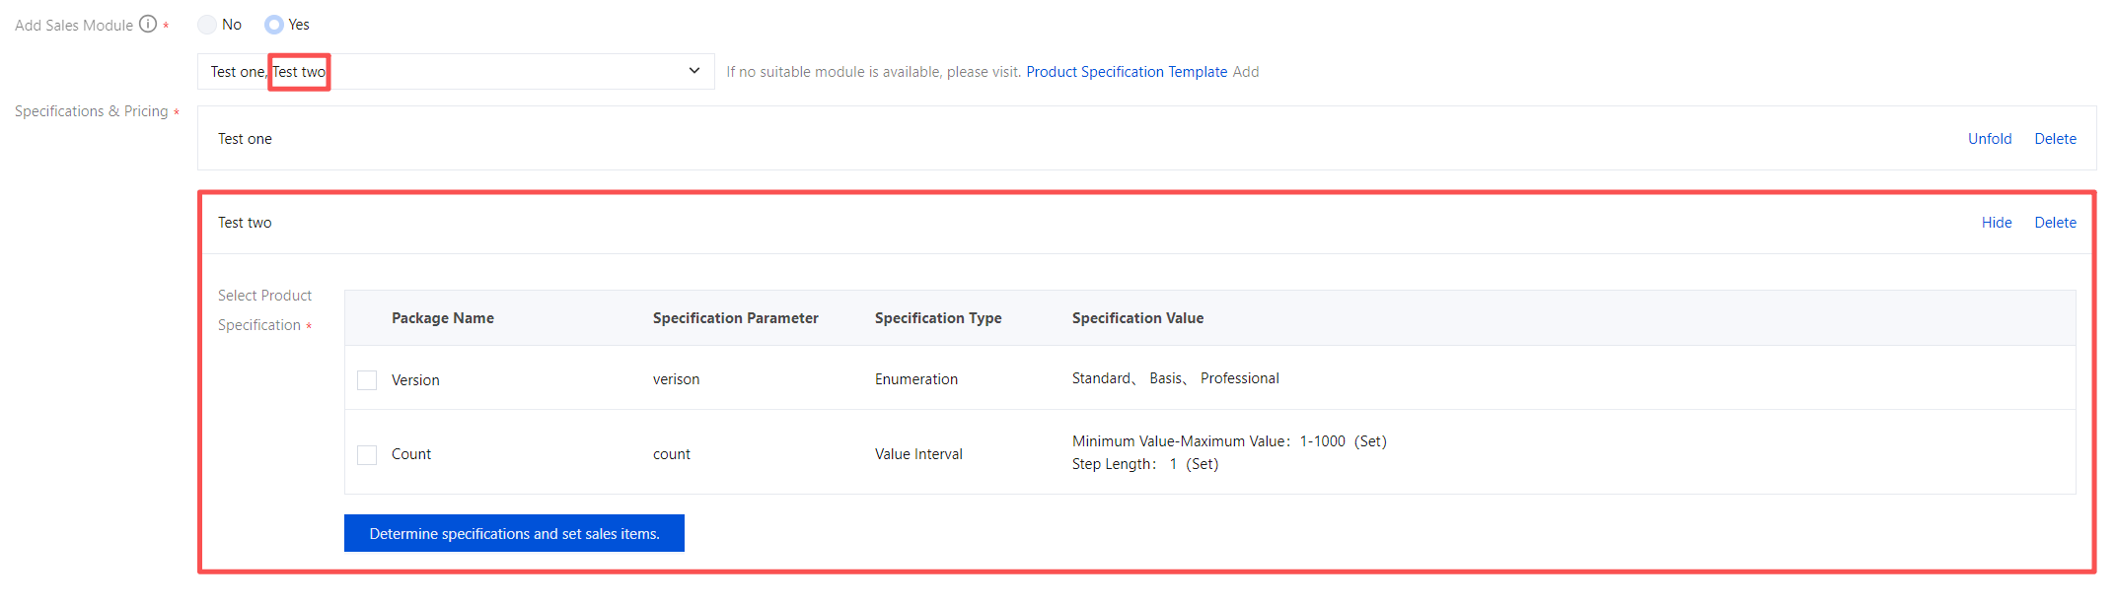The height and width of the screenshot is (604, 2116).
Task: Open the Product Specification Template link
Action: [1126, 72]
